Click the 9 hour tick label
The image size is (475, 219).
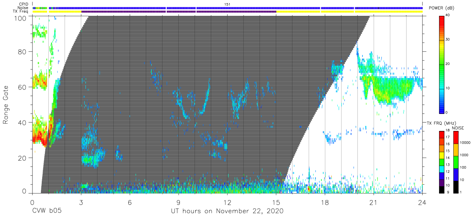[178, 202]
